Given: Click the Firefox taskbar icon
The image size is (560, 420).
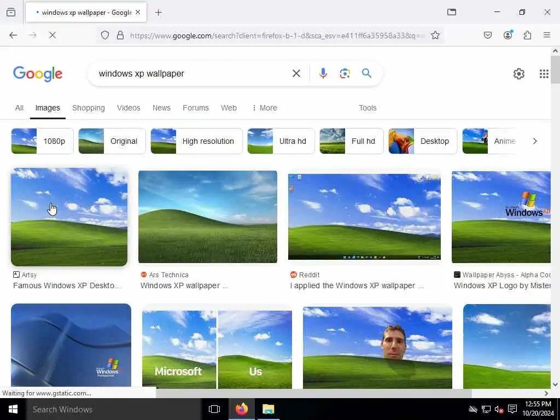Looking at the screenshot, I should coord(241,409).
